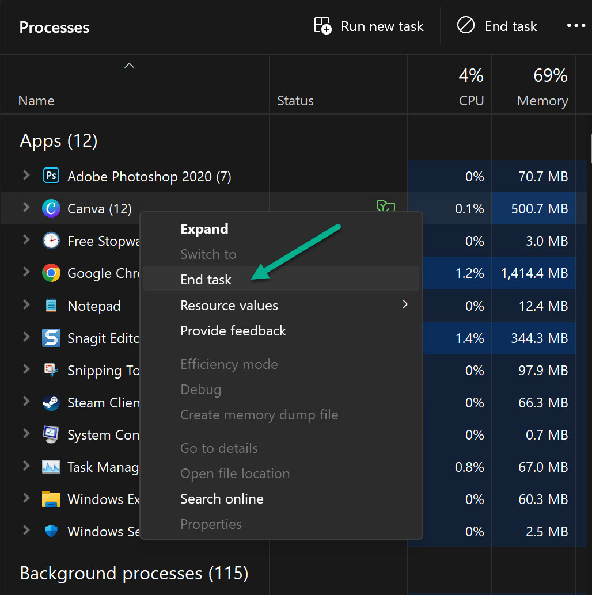The width and height of the screenshot is (592, 595).
Task: Click the Background processes (115) heading
Action: tap(134, 573)
